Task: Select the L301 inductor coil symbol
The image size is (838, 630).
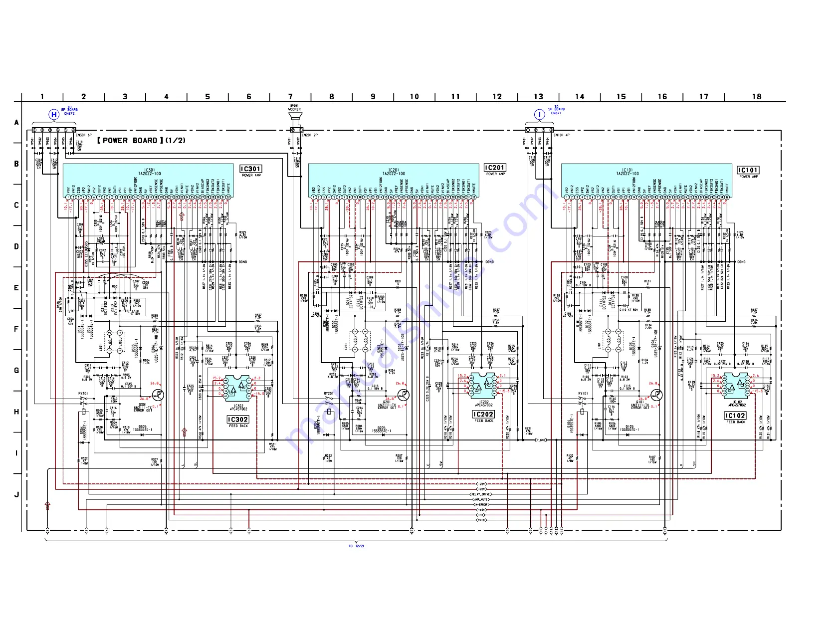Action: pyautogui.click(x=114, y=341)
